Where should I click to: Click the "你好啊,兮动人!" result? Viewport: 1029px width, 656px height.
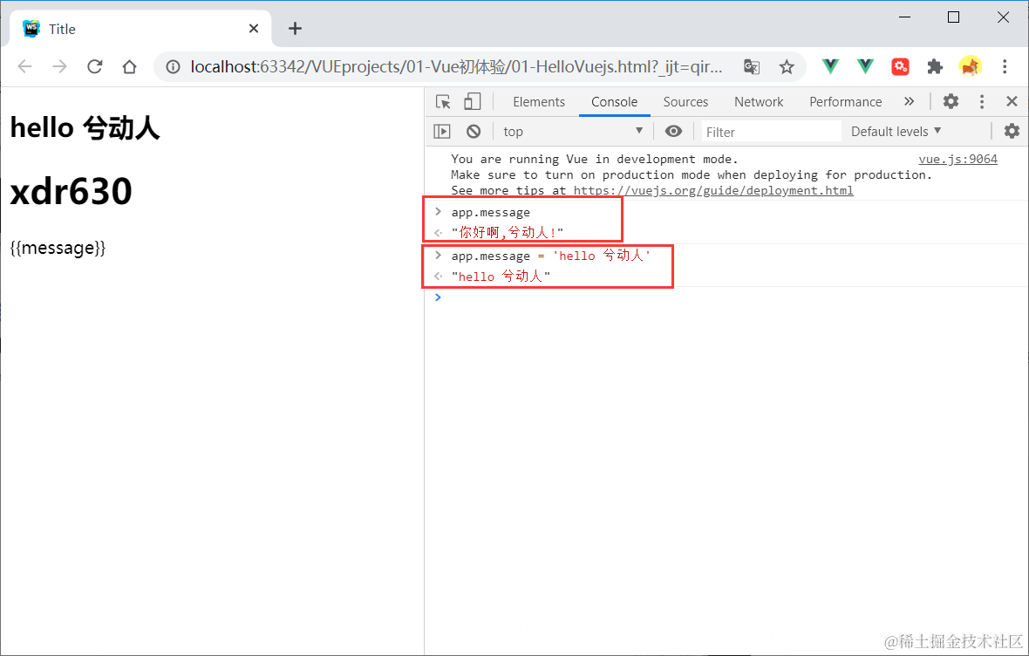click(507, 232)
